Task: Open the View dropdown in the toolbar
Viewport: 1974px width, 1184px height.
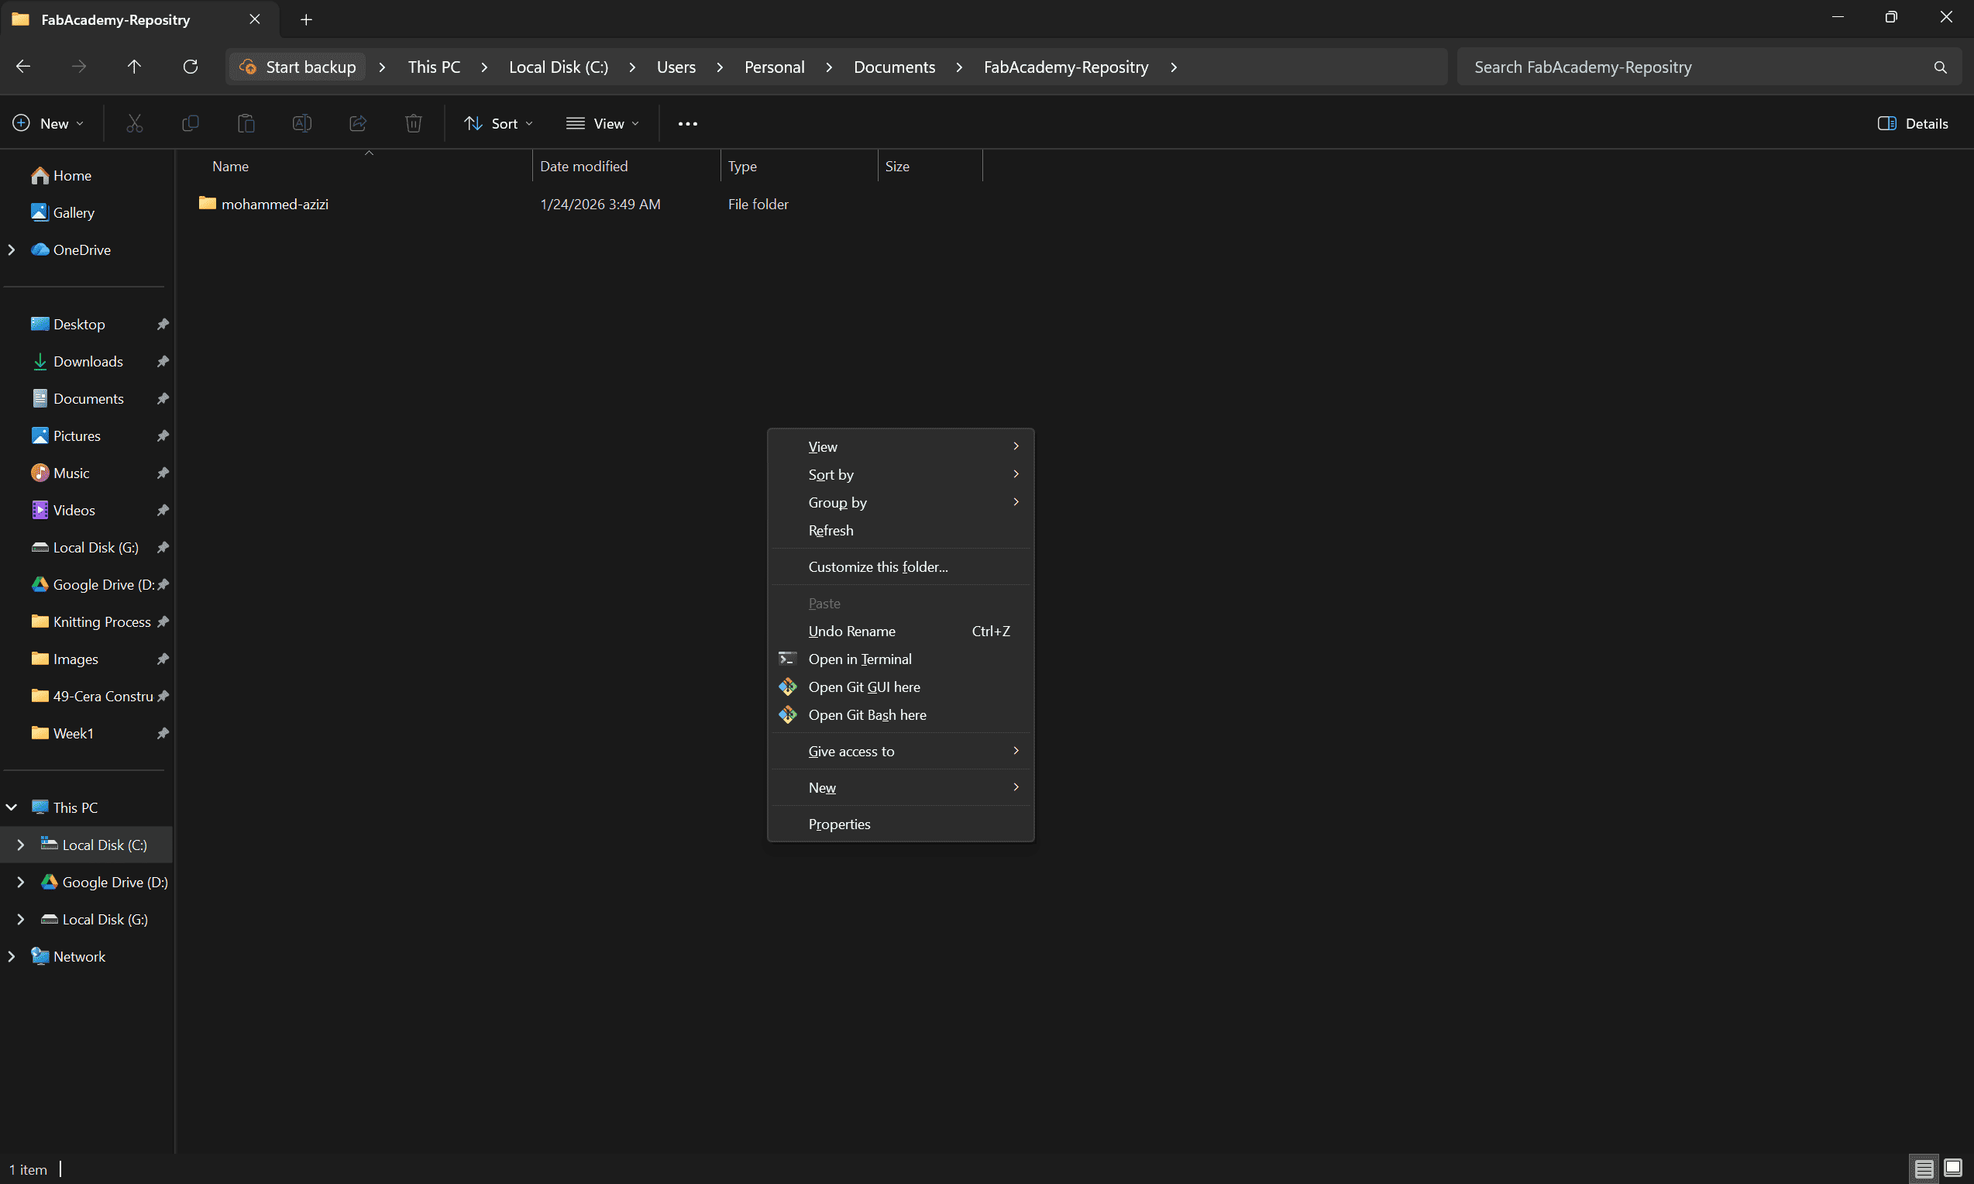Action: pyautogui.click(x=602, y=124)
